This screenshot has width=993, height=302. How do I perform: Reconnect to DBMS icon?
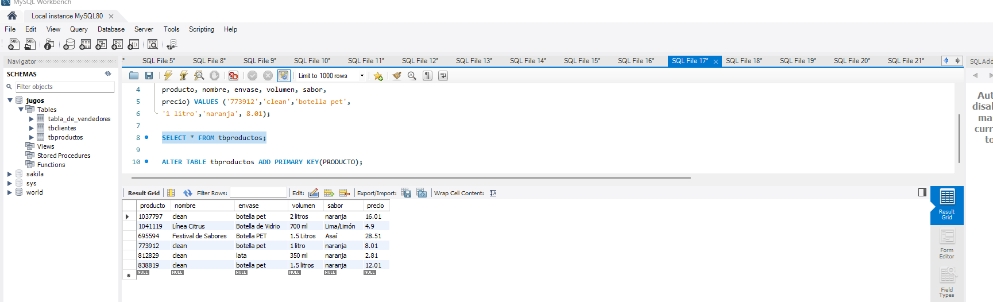pyautogui.click(x=172, y=44)
